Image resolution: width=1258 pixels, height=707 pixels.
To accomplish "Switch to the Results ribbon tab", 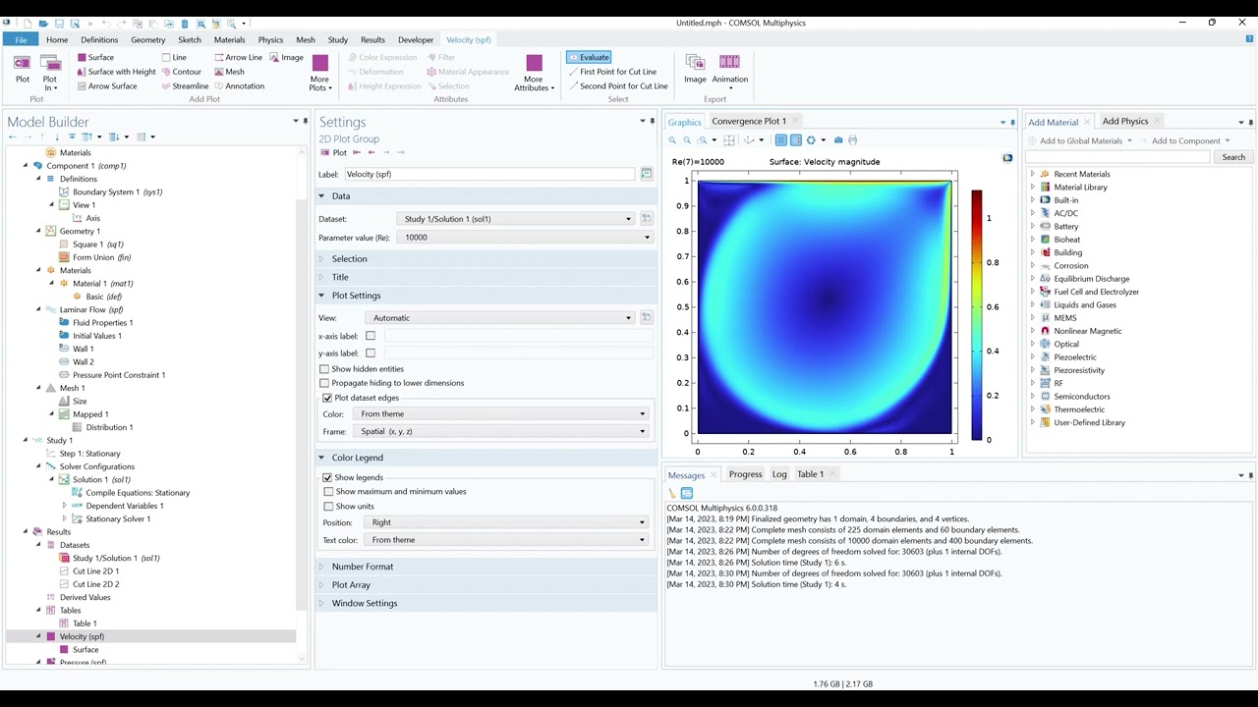I will (372, 40).
